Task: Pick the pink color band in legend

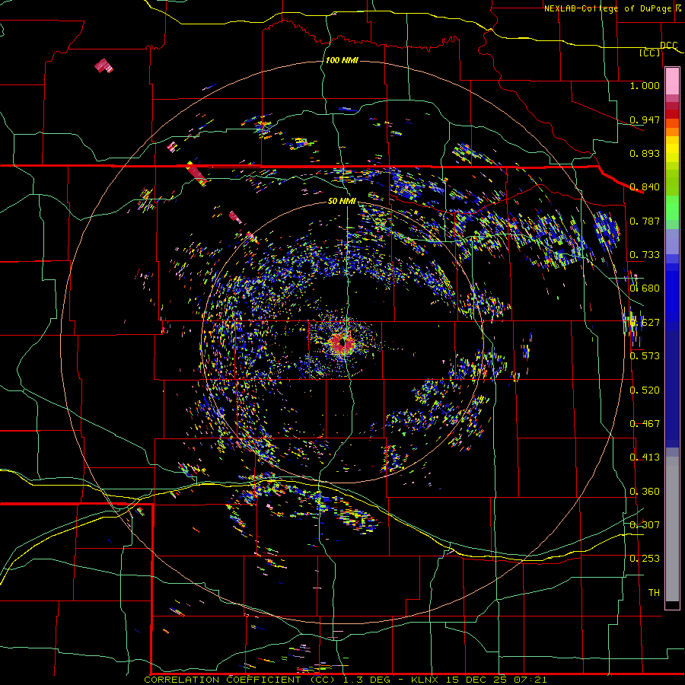Action: pos(672,81)
